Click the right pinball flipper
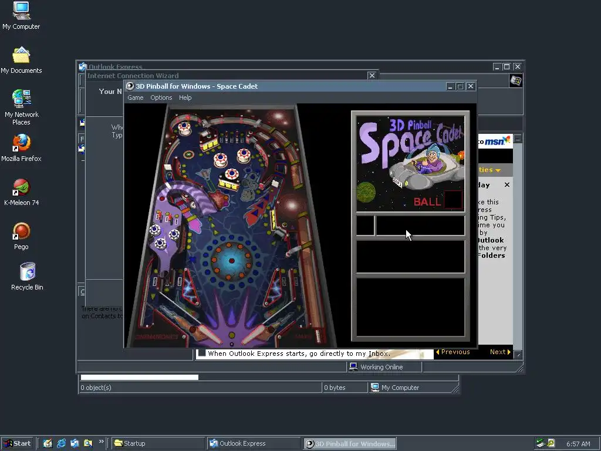 (258, 334)
